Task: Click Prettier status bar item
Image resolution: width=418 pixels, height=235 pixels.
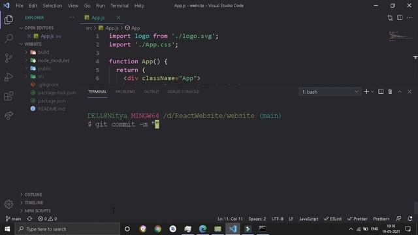Action: (x=357, y=219)
